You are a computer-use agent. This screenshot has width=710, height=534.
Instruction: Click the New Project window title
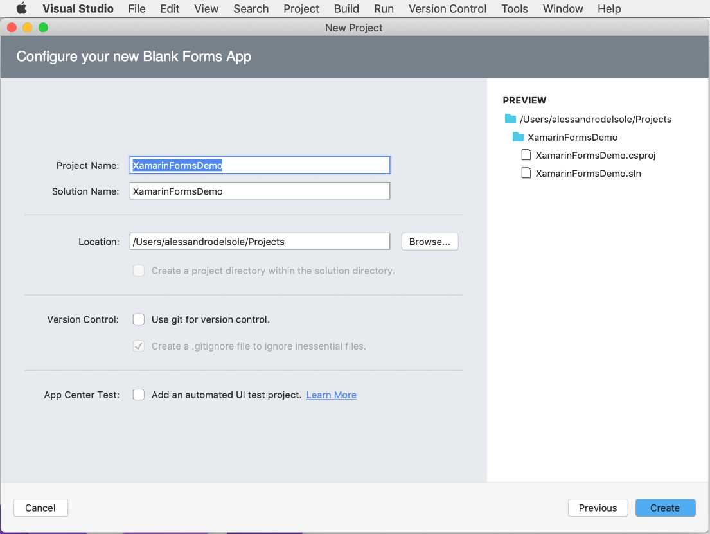[x=353, y=28]
